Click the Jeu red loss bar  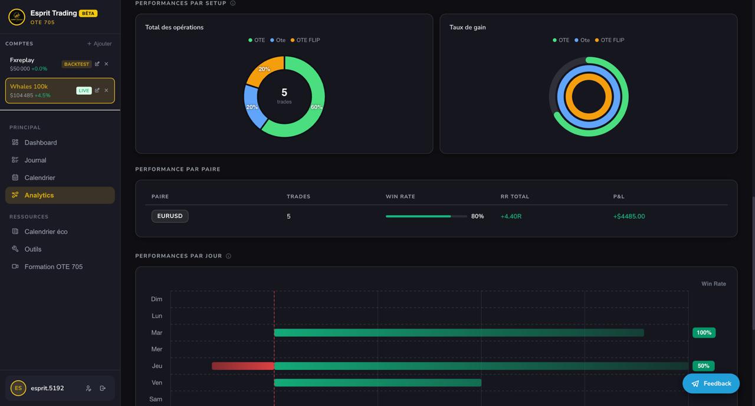[243, 366]
